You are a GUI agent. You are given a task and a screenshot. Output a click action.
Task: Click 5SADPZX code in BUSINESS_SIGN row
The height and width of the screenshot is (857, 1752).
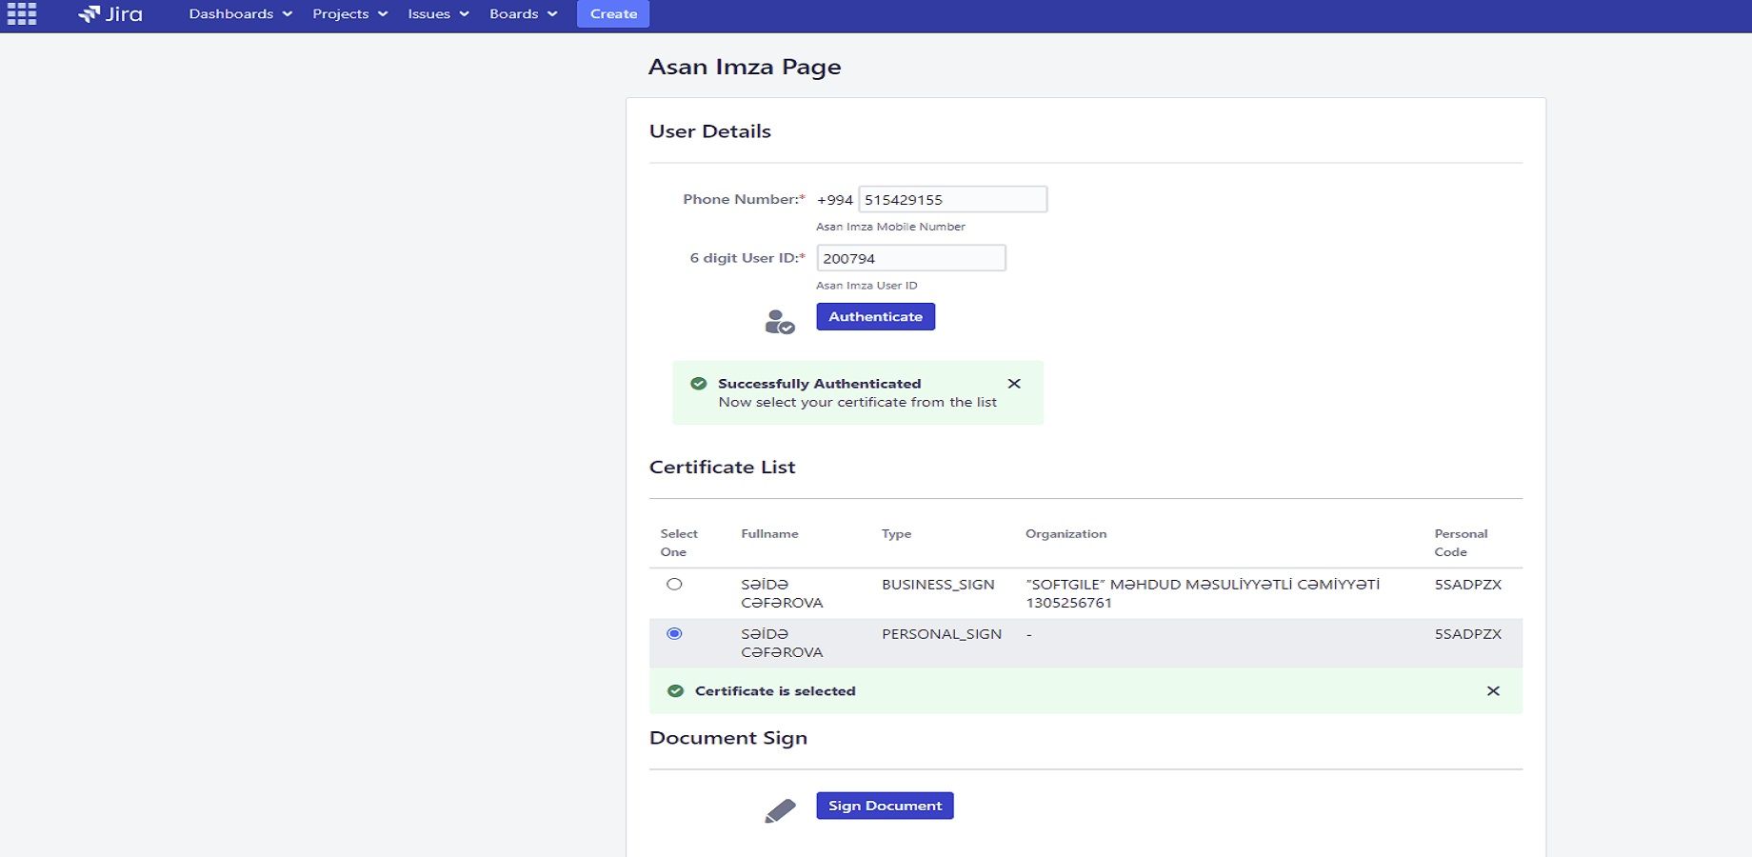(x=1468, y=585)
